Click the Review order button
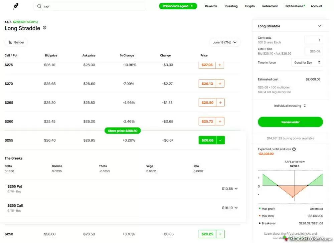This screenshot has width=334, height=243. [x=290, y=122]
